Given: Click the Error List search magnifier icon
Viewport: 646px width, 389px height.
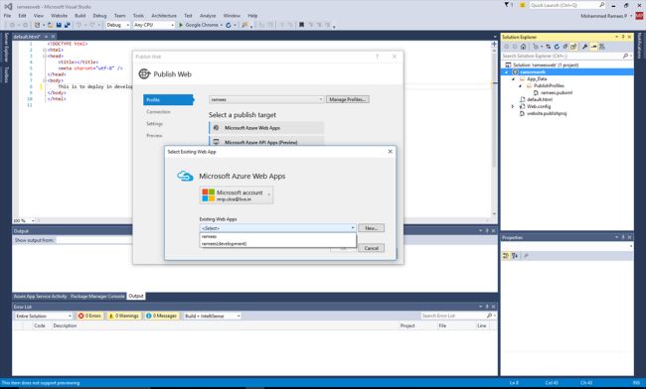Looking at the screenshot, I should click(489, 316).
